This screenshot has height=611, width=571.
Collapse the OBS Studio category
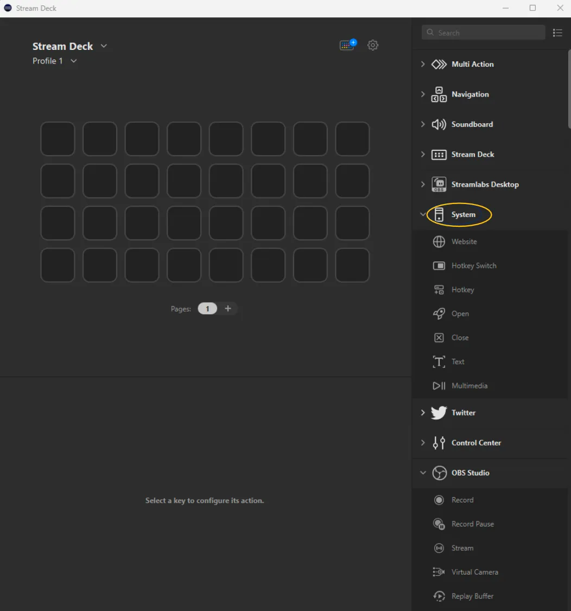[x=423, y=473]
